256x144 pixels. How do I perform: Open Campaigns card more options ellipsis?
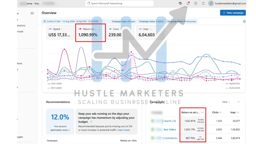[x=238, y=102]
